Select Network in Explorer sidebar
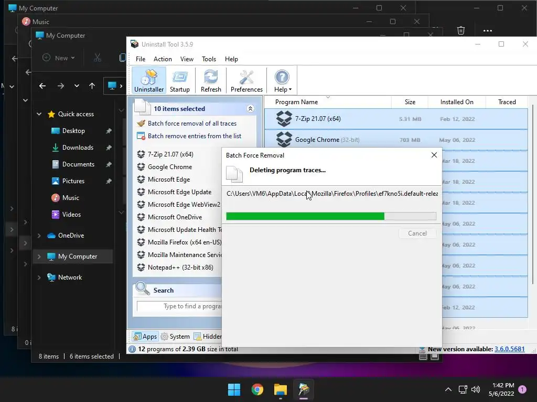This screenshot has height=402, width=537. point(70,277)
